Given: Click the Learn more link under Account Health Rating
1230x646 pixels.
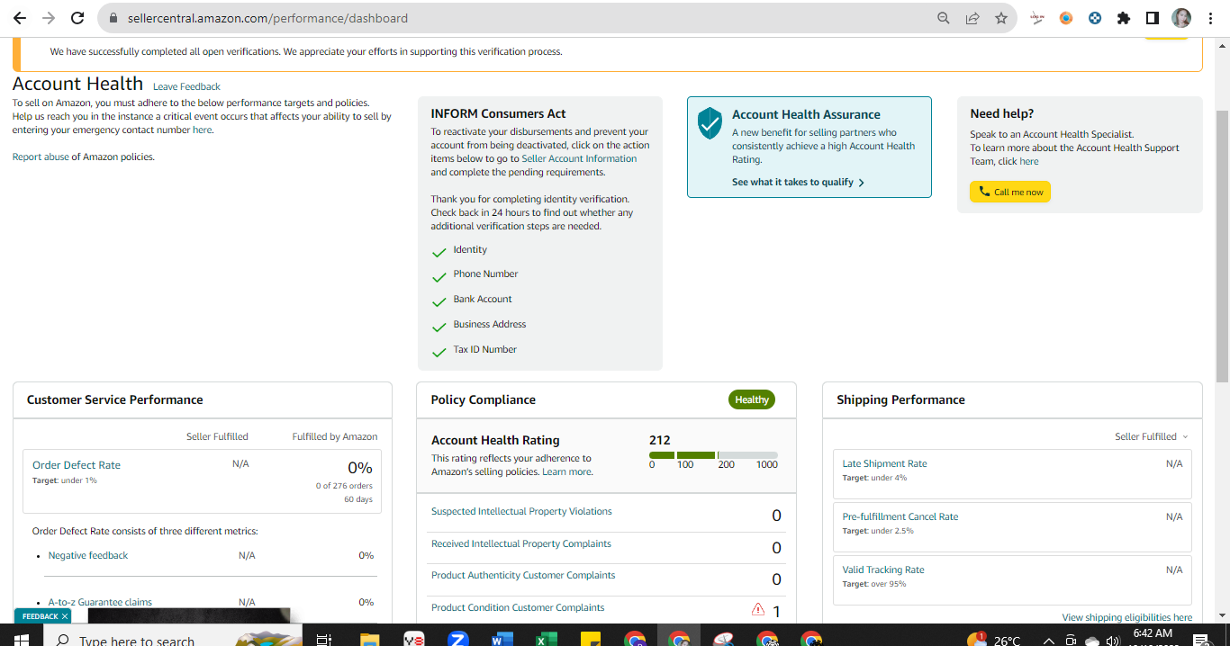Looking at the screenshot, I should pyautogui.click(x=566, y=471).
